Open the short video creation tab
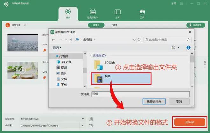The width and height of the screenshot is (210, 133). (x=93, y=14)
